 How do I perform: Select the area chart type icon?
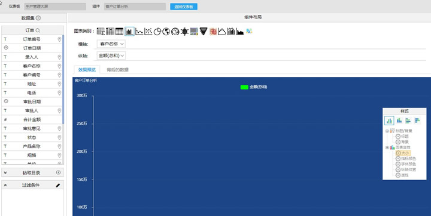(x=240, y=32)
